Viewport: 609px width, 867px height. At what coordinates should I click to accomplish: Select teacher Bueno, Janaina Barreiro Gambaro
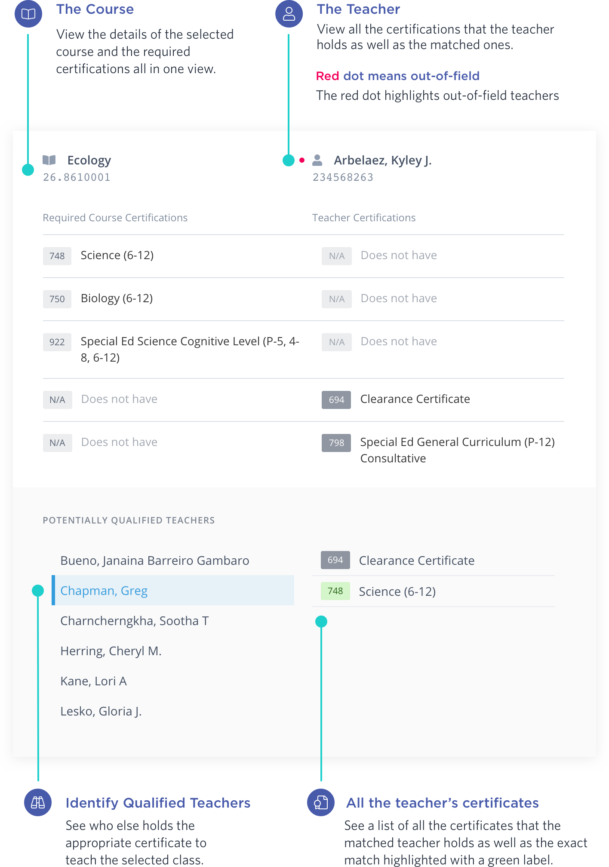coord(155,560)
